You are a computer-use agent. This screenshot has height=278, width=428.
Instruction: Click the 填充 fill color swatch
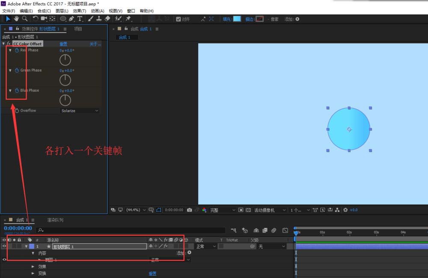pyautogui.click(x=237, y=19)
